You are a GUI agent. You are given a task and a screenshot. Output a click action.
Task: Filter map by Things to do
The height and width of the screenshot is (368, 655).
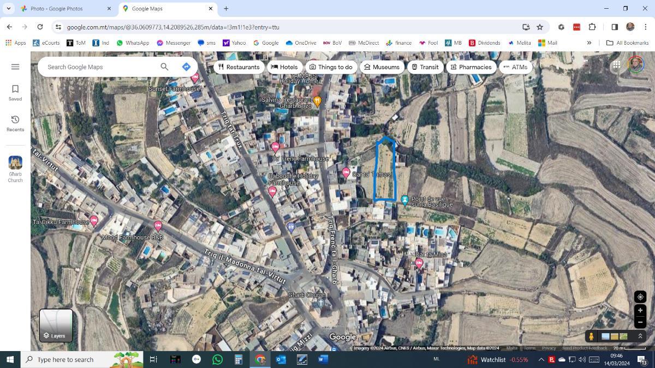coord(331,67)
